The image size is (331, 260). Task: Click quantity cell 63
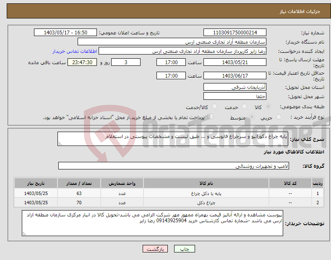[x=79, y=193]
